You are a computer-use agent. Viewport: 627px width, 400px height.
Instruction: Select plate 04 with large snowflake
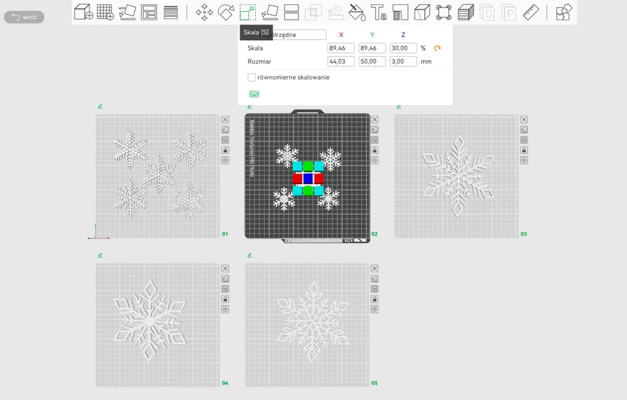tap(157, 326)
